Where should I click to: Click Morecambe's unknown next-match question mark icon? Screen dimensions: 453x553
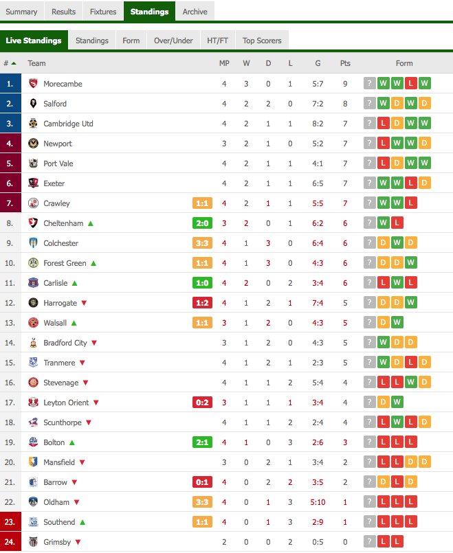(x=369, y=83)
